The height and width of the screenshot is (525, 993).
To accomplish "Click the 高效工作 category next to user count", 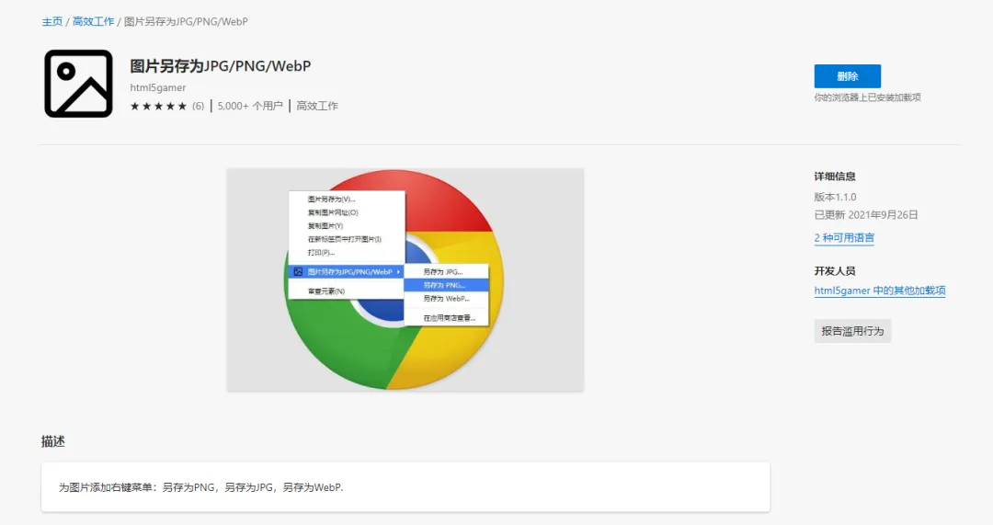I will (x=317, y=106).
